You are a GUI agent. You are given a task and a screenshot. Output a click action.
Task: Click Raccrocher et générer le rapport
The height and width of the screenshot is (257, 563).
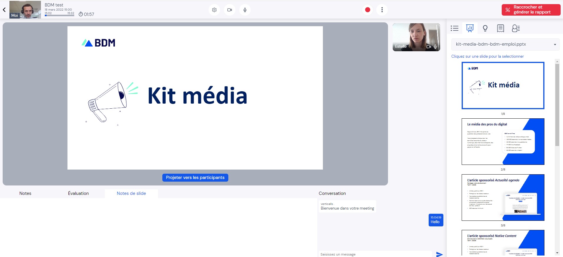[x=531, y=10]
